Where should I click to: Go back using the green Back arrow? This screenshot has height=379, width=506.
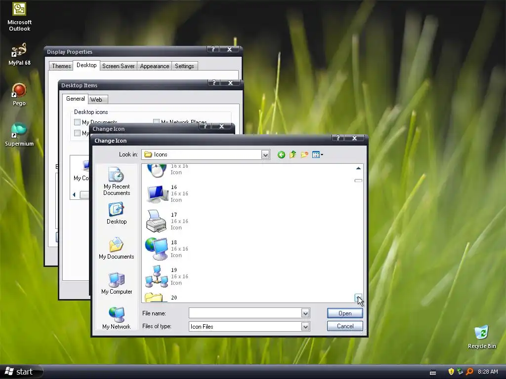tap(281, 154)
